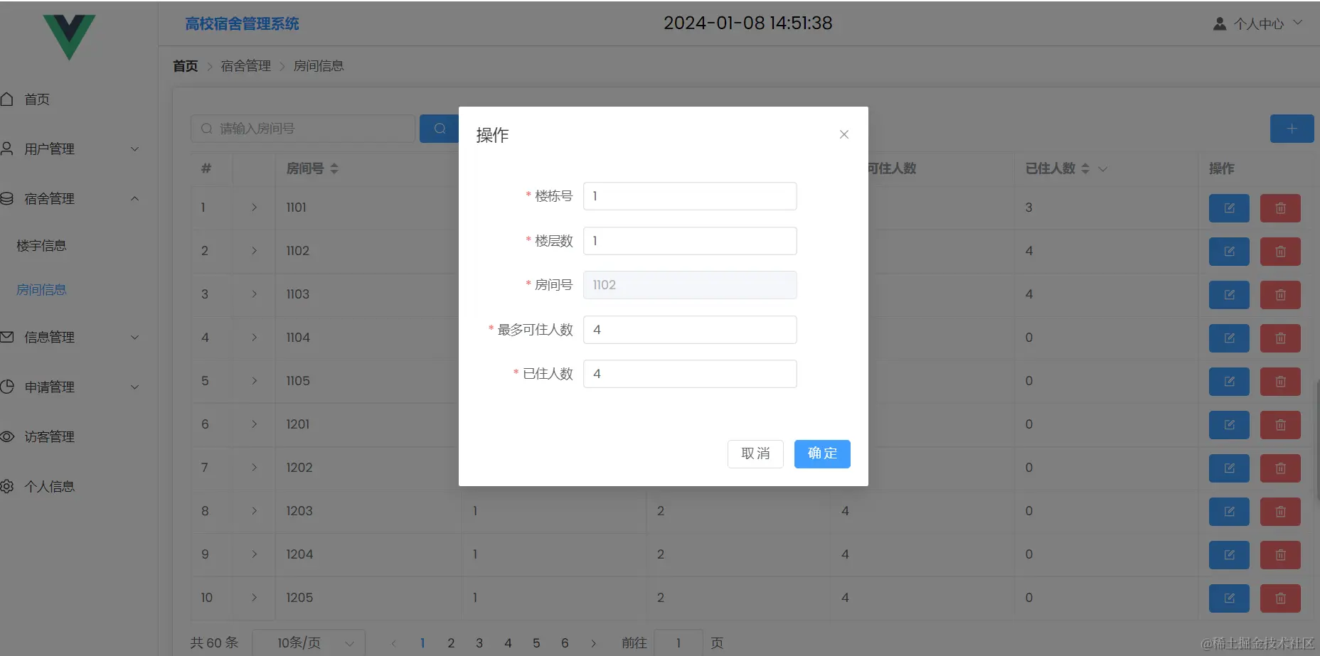The image size is (1320, 656).
Task: Go to page 4 of results
Action: coord(508,643)
